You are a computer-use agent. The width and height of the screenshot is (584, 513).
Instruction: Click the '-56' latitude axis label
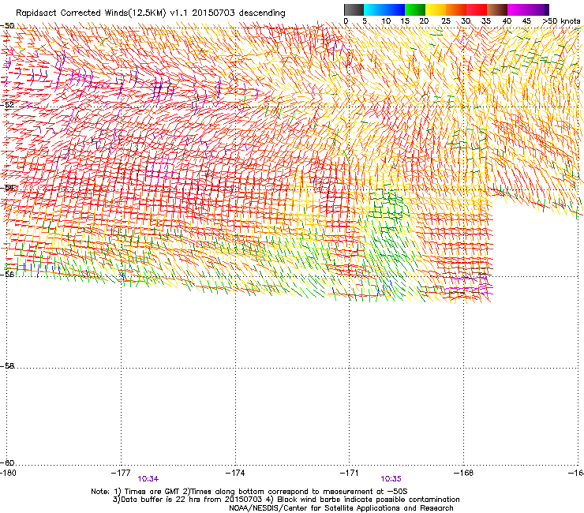tap(8, 275)
